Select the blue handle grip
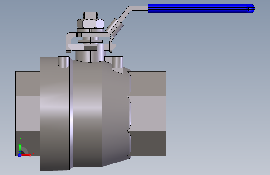 201,8
